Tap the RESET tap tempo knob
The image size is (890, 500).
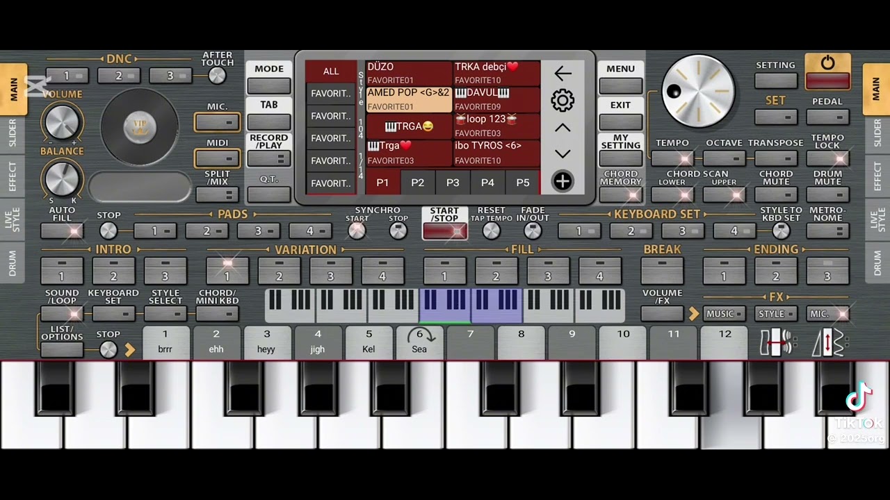[491, 231]
